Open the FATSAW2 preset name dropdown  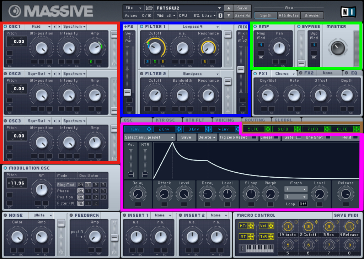click(x=188, y=8)
